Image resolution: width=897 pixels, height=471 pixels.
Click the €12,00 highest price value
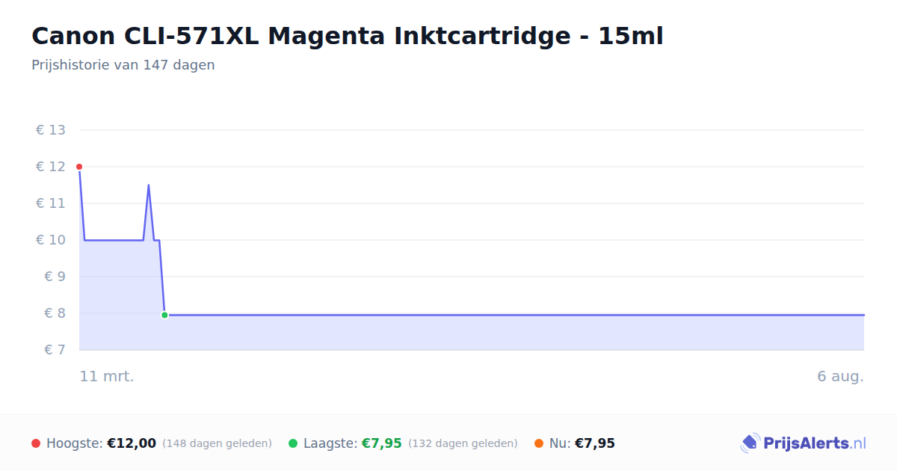132,443
